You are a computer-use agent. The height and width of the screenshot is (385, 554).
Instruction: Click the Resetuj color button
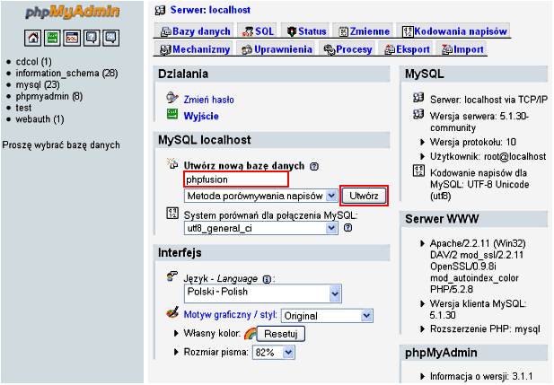click(280, 334)
